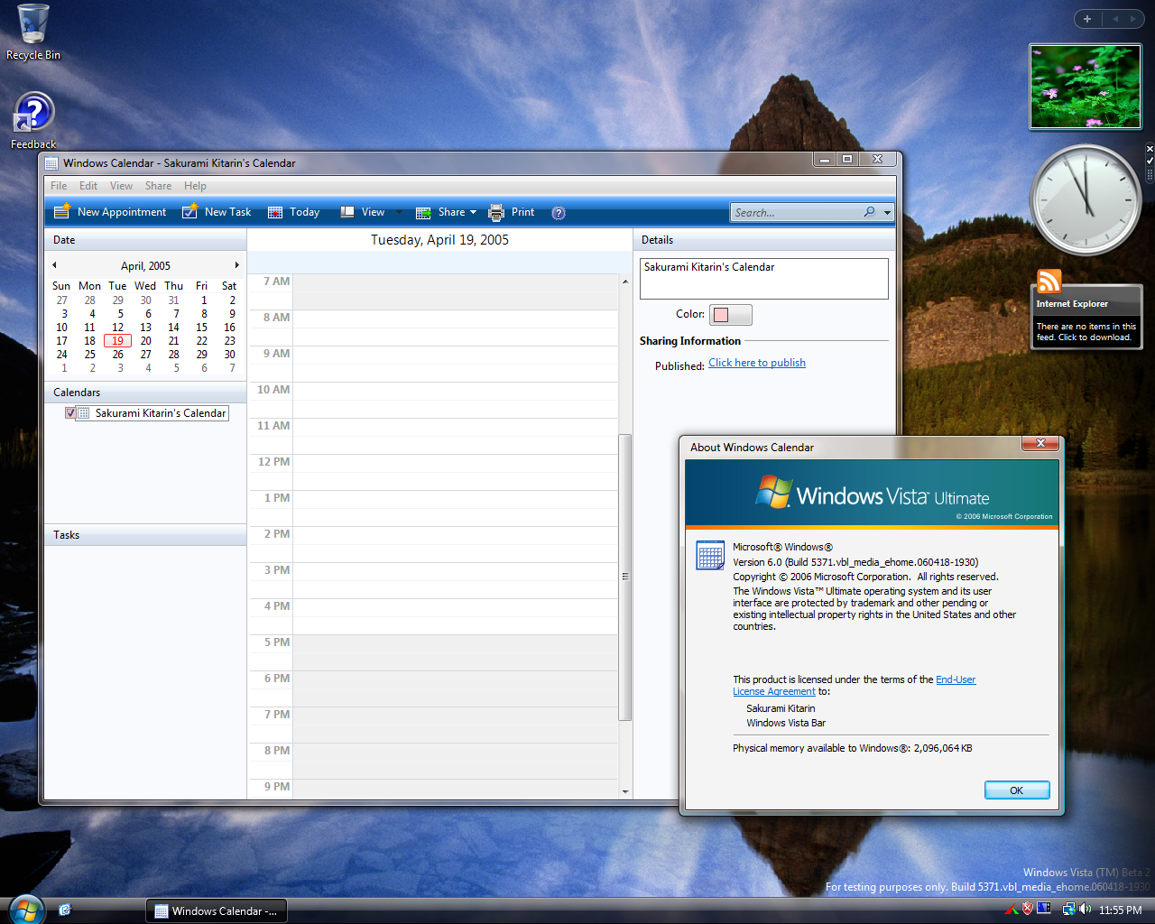Screen dimensions: 1155x924
Task: Go to previous month in date picker
Action: (x=54, y=265)
